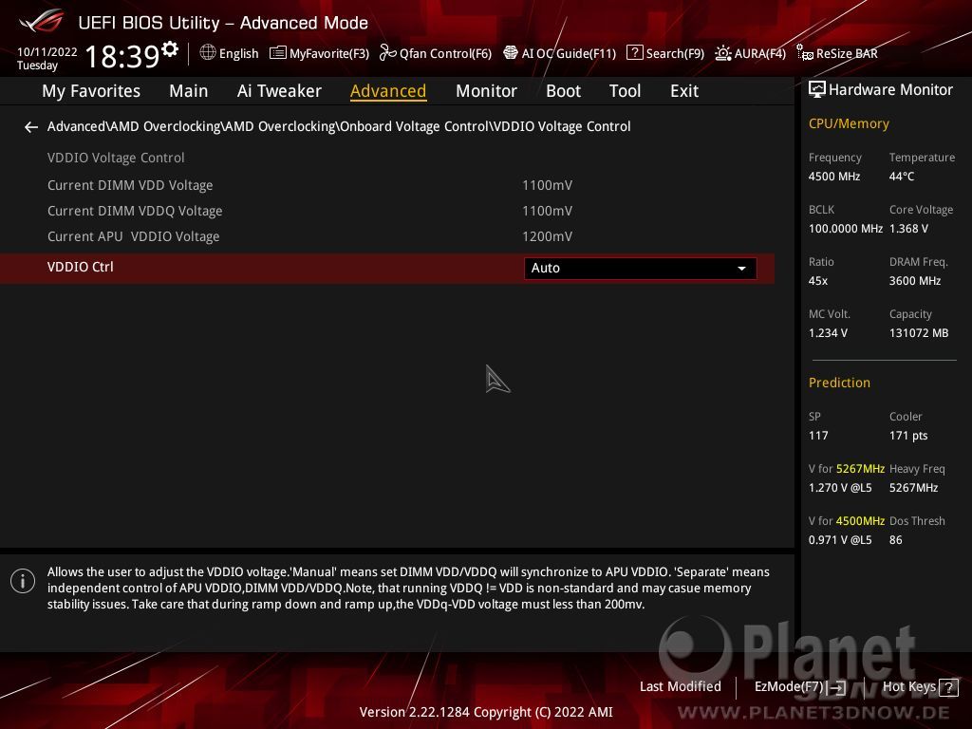The width and height of the screenshot is (972, 729).
Task: Click the 45x ratio value
Action: point(818,281)
